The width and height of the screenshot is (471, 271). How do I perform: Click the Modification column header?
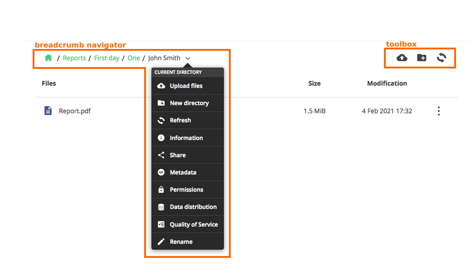387,83
